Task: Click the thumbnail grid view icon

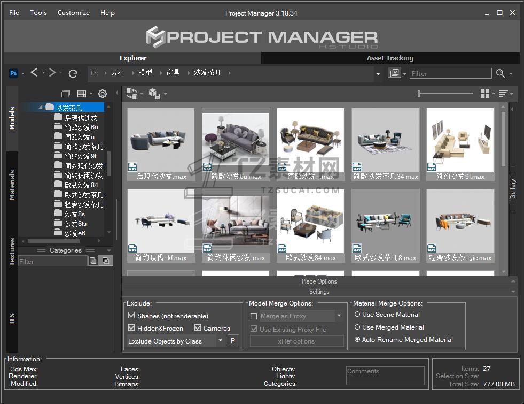Action: pos(484,94)
